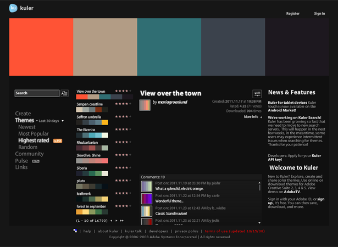Click mariagroenlund's author avatar thumbnail

[145, 105]
